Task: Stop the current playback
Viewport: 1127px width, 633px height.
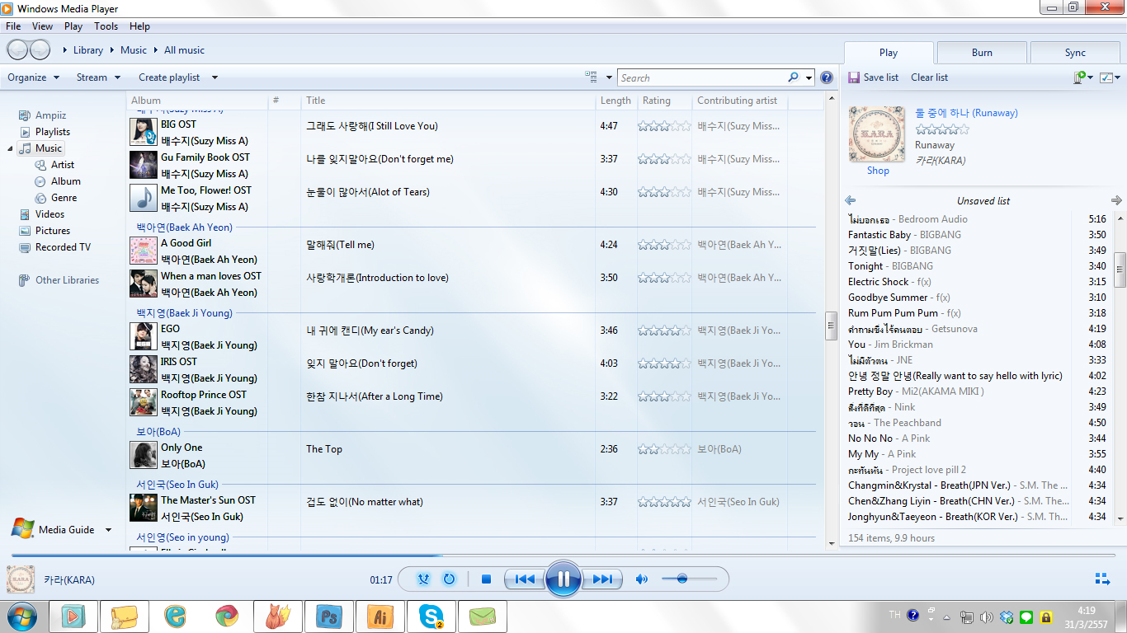Action: click(x=486, y=579)
